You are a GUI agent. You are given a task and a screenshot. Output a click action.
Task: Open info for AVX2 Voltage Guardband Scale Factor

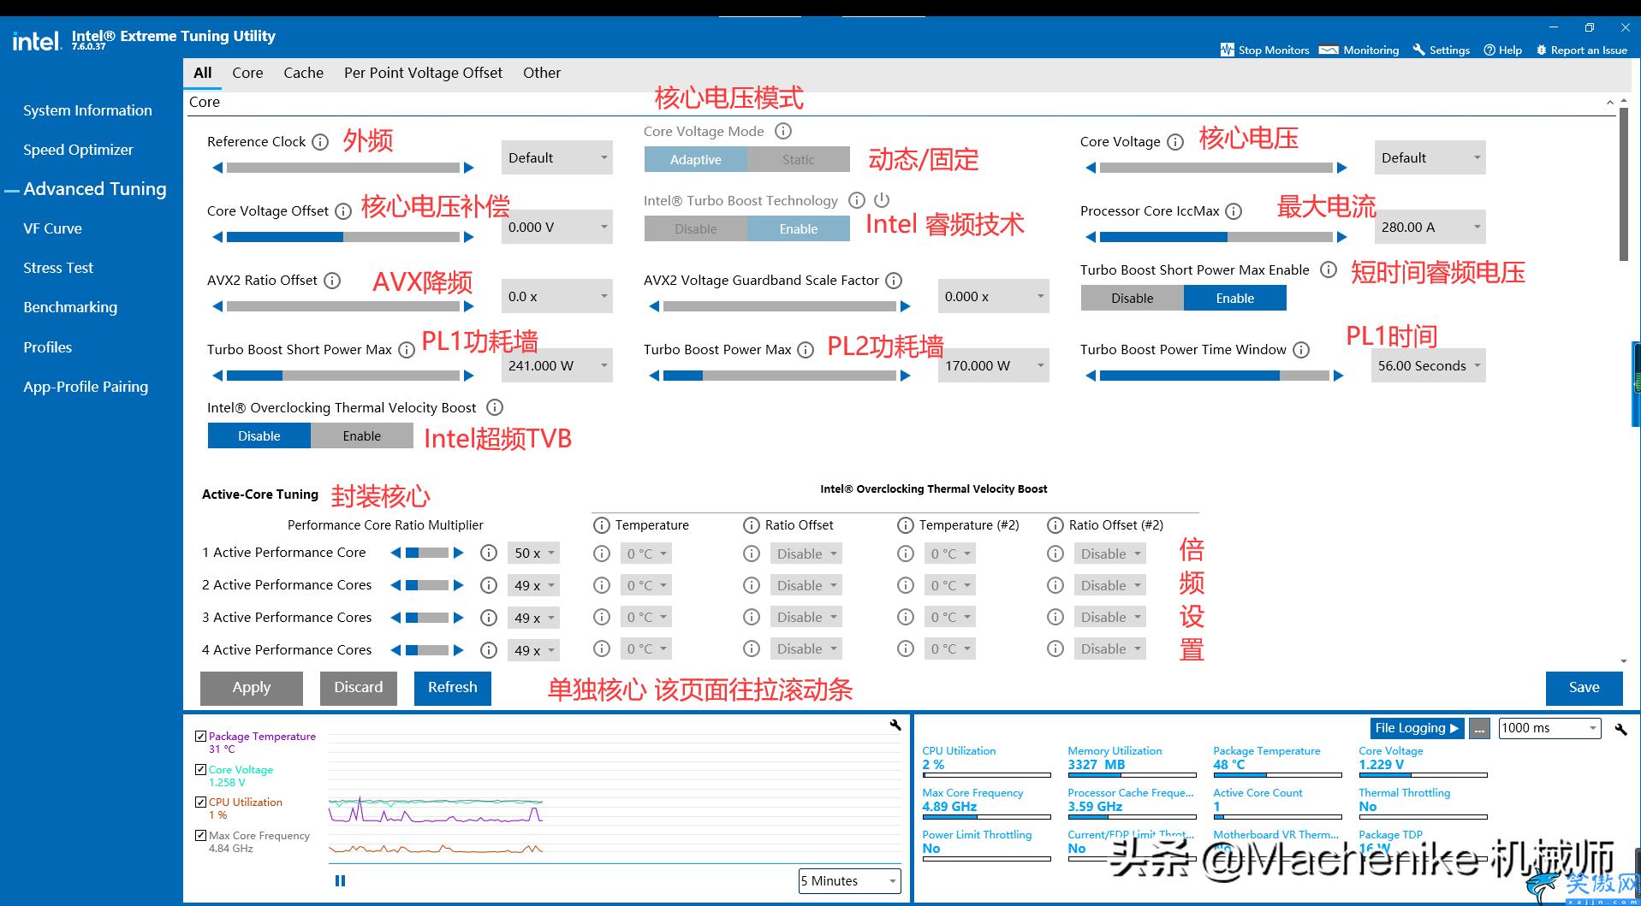coord(894,281)
